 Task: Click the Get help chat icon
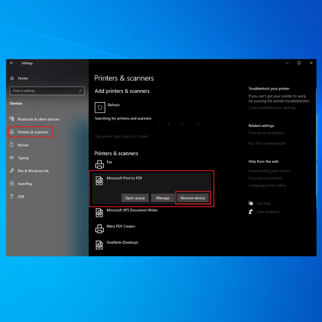pyautogui.click(x=251, y=203)
